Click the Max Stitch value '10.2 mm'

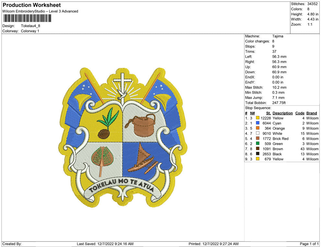[x=279, y=88]
